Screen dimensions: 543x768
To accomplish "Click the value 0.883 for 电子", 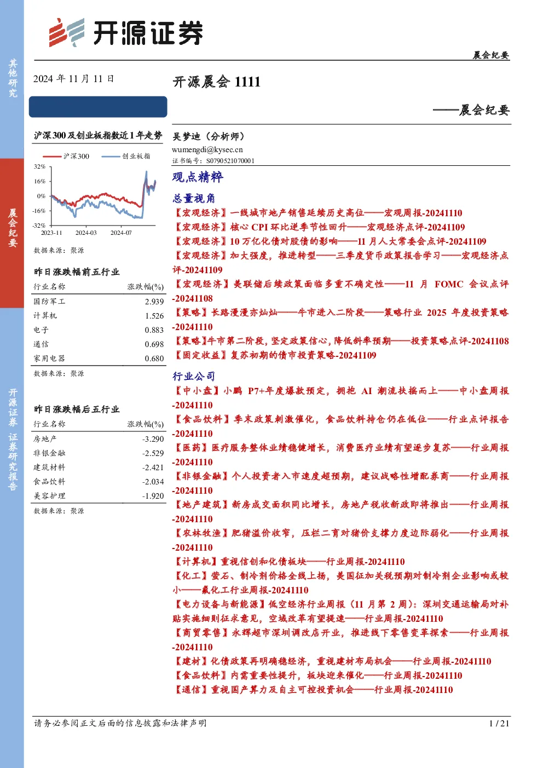I will [154, 330].
